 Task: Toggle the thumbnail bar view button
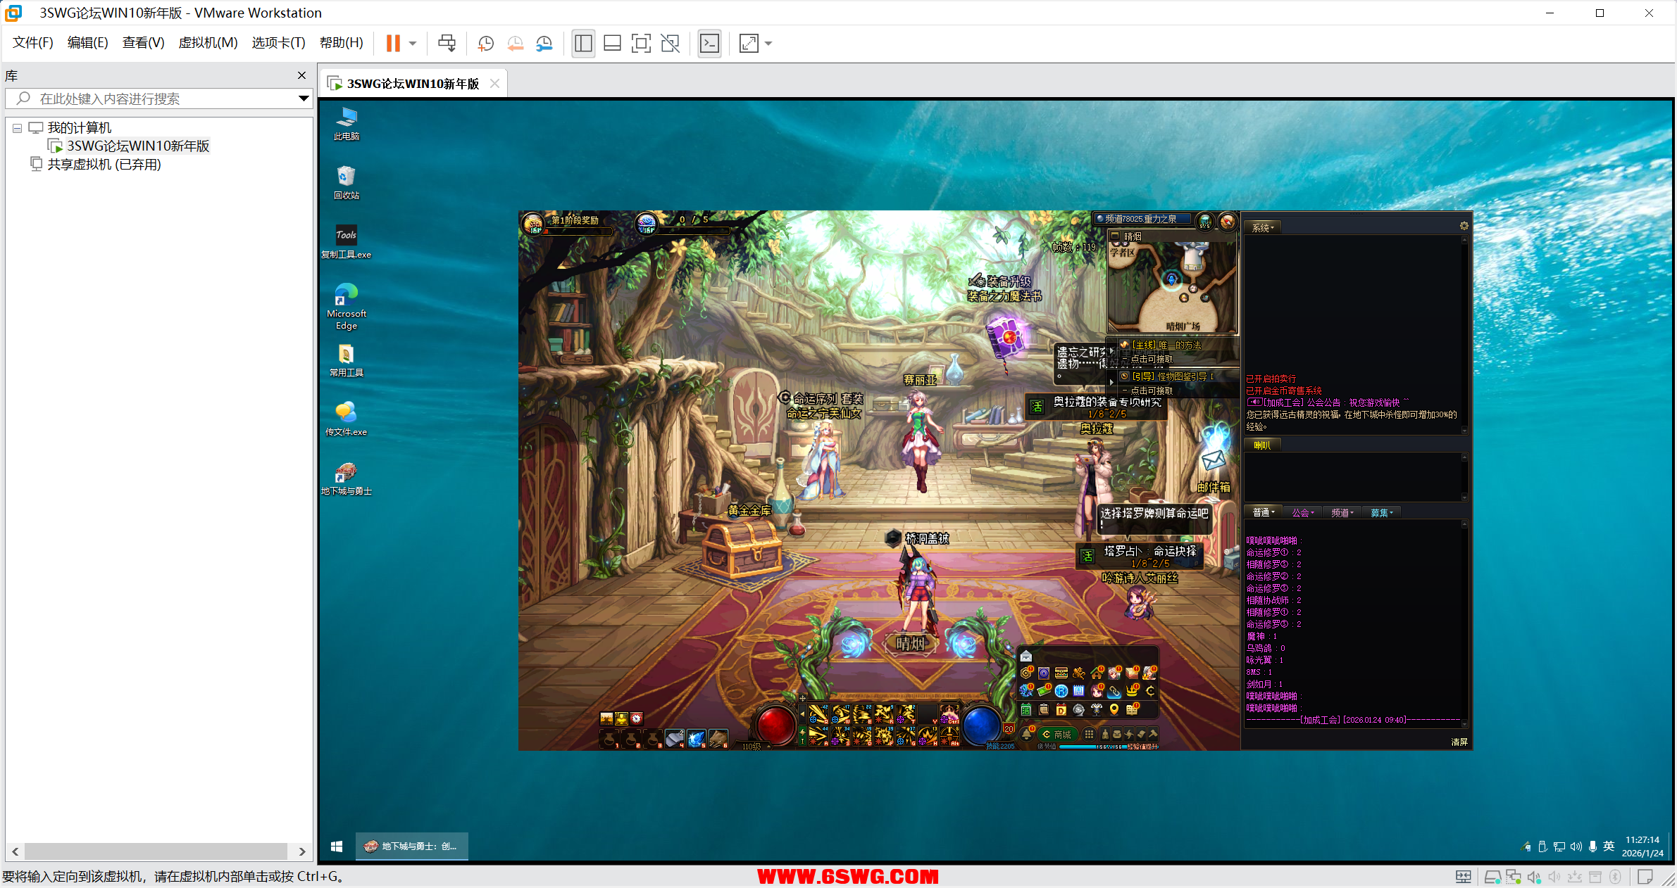click(612, 44)
